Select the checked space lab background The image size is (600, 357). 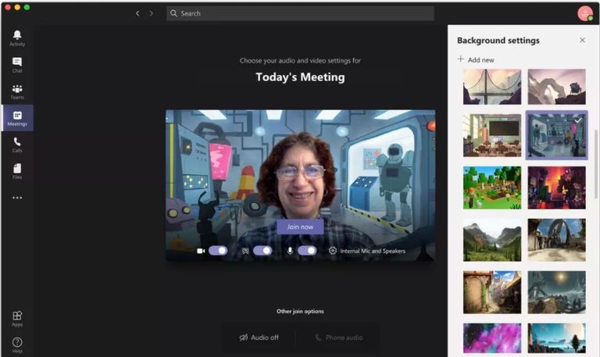click(557, 135)
